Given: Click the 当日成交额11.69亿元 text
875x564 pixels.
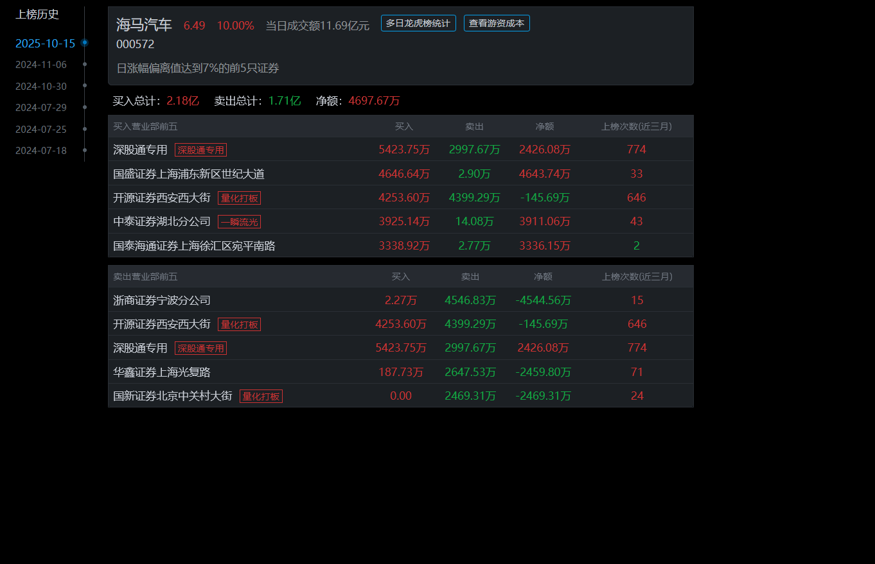Looking at the screenshot, I should pos(317,26).
